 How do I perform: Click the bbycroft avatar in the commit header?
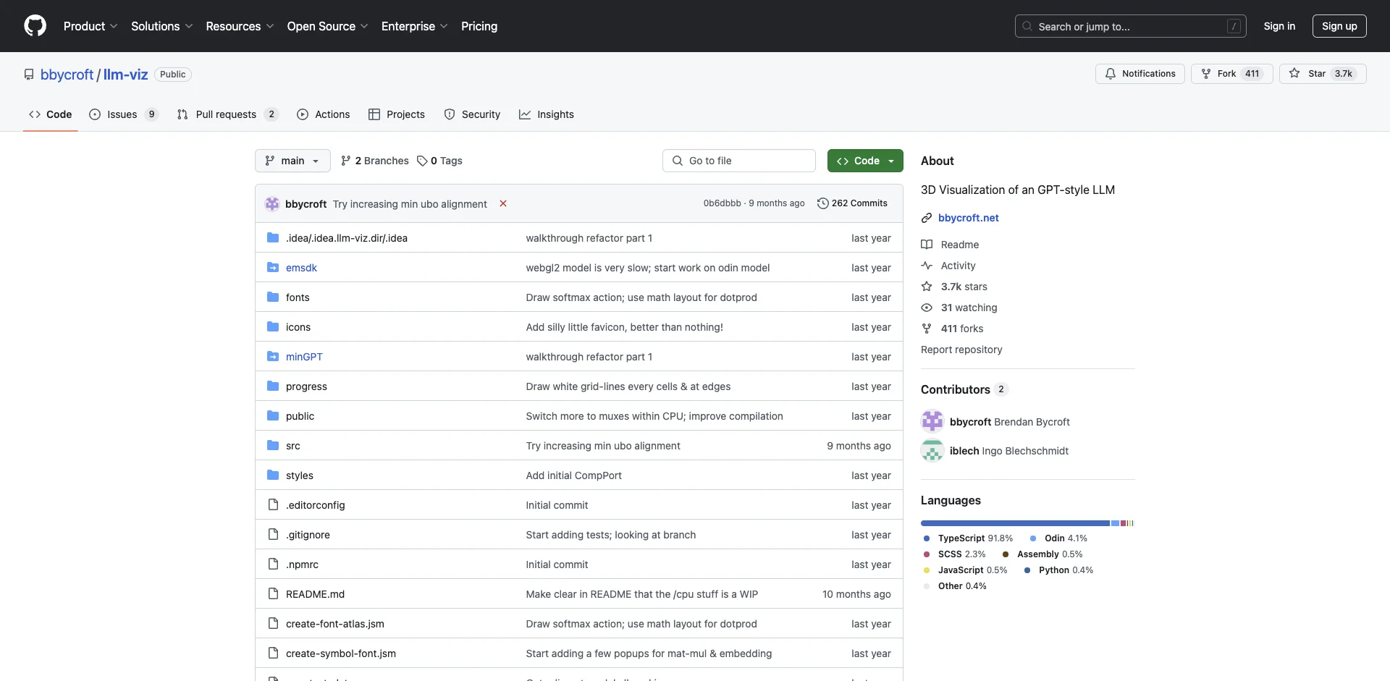click(x=272, y=204)
